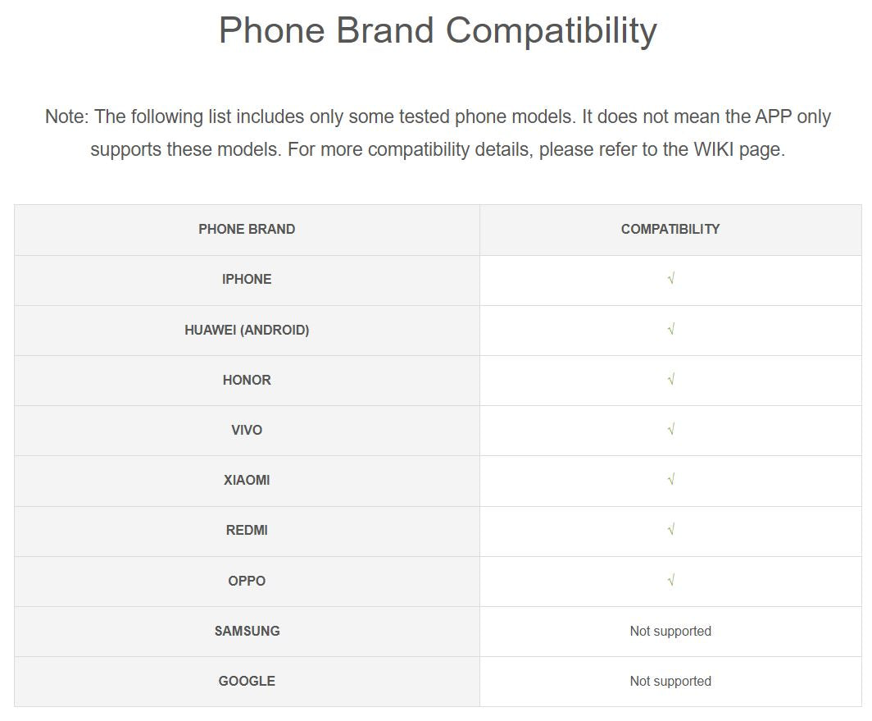Click the iPhone compatibility checkmark
Viewport: 872px width, 721px height.
click(670, 279)
